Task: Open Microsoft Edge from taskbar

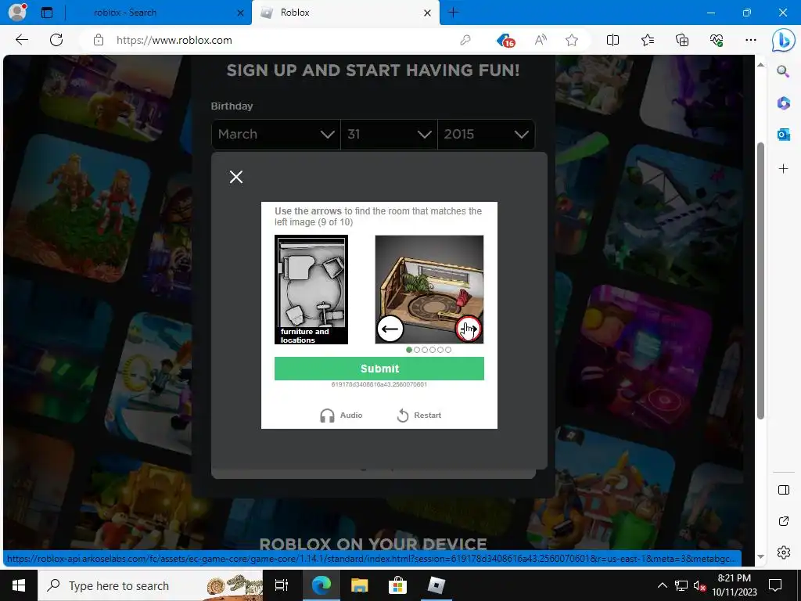Action: 321,585
